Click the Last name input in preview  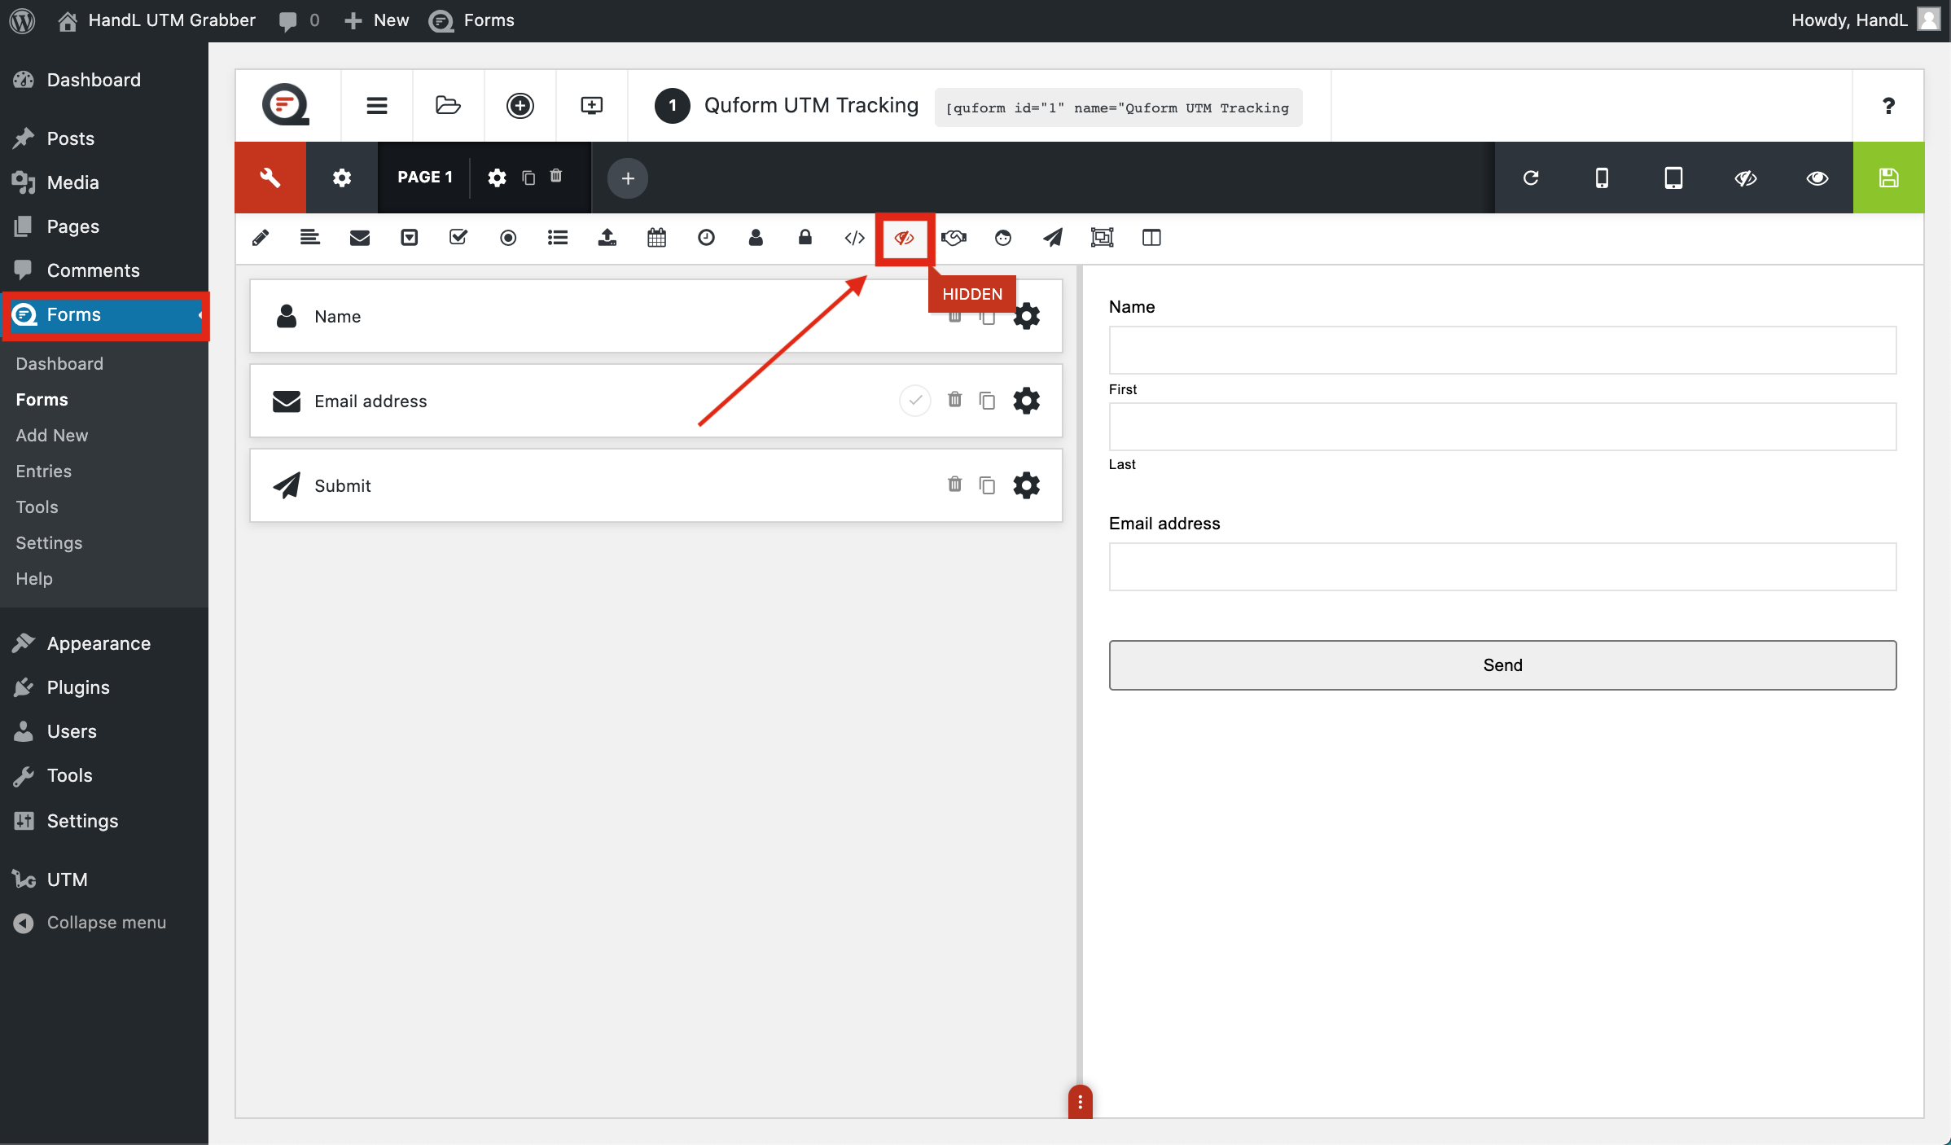[1502, 427]
